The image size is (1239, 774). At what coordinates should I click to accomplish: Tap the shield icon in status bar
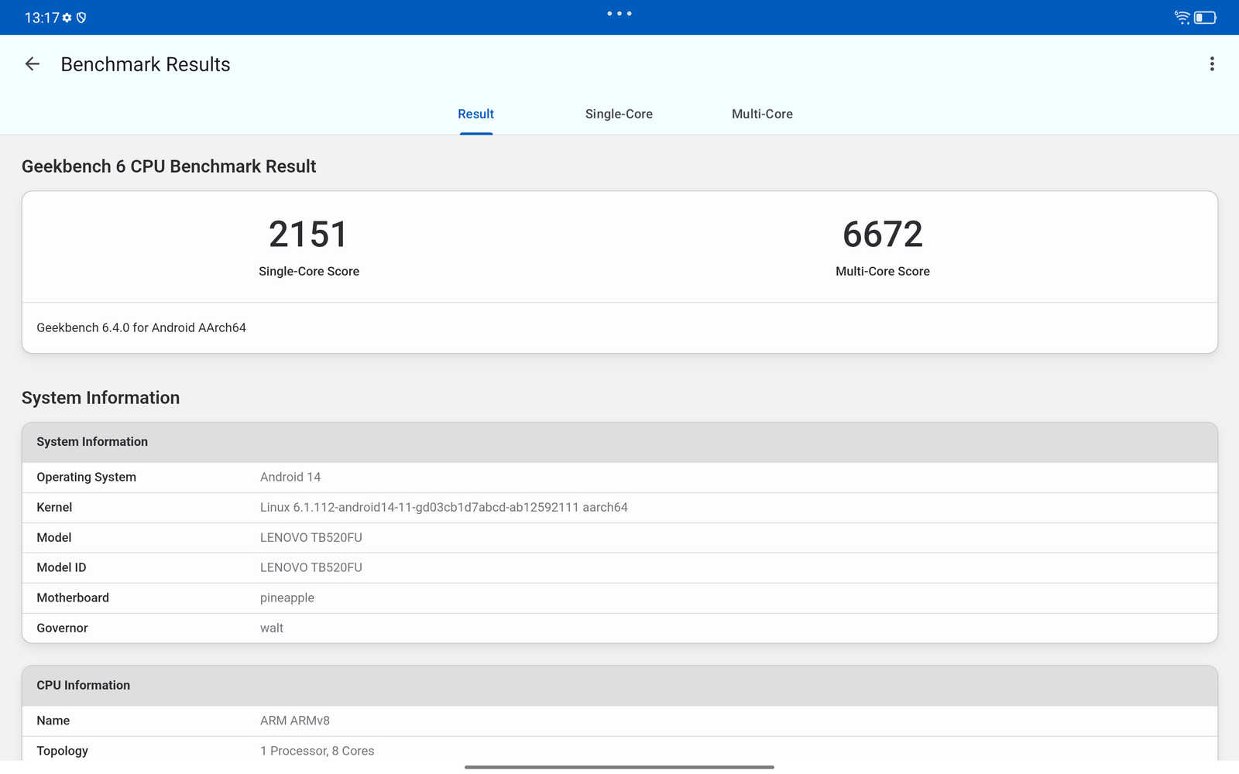81,18
